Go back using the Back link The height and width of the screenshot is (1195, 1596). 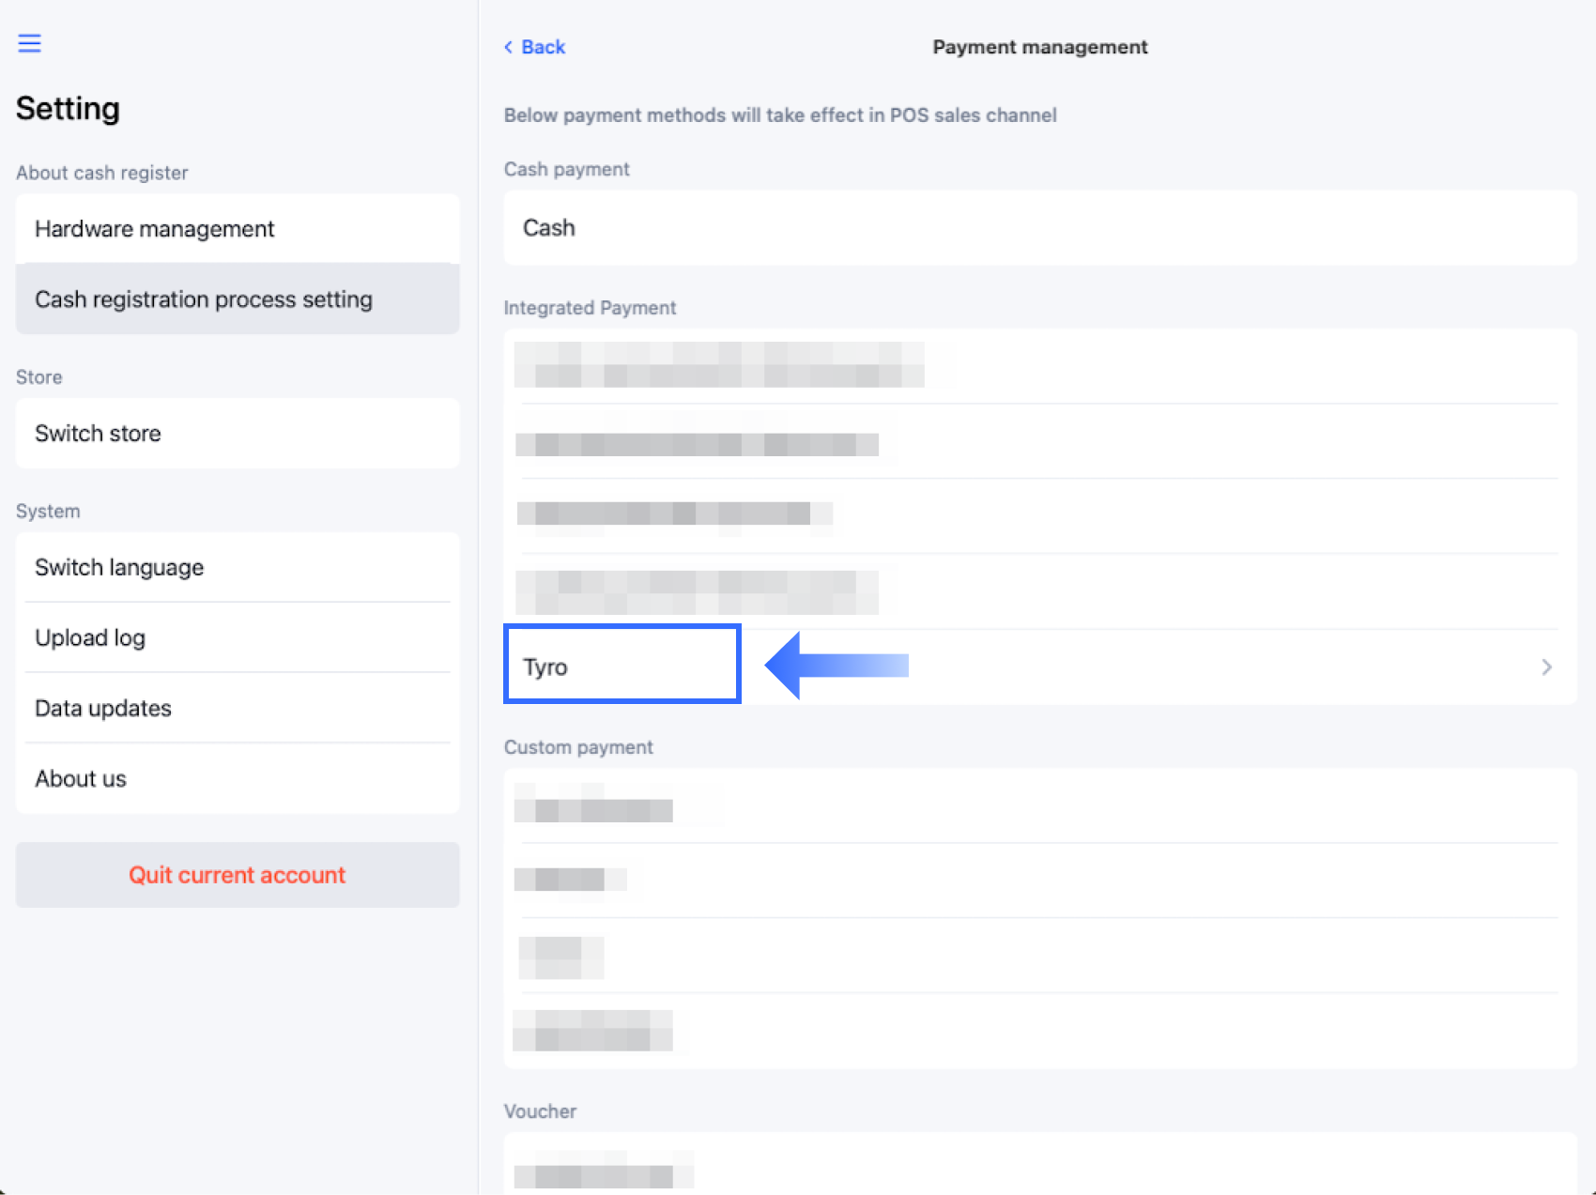[x=535, y=47]
